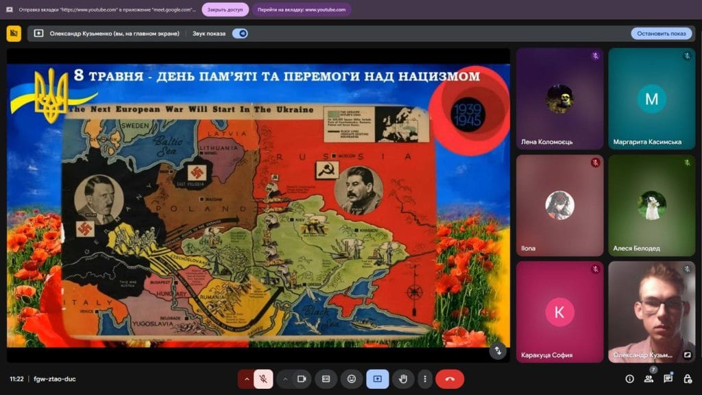Select Лена Коломоєць's participant tile
The width and height of the screenshot is (702, 395).
[x=559, y=99]
